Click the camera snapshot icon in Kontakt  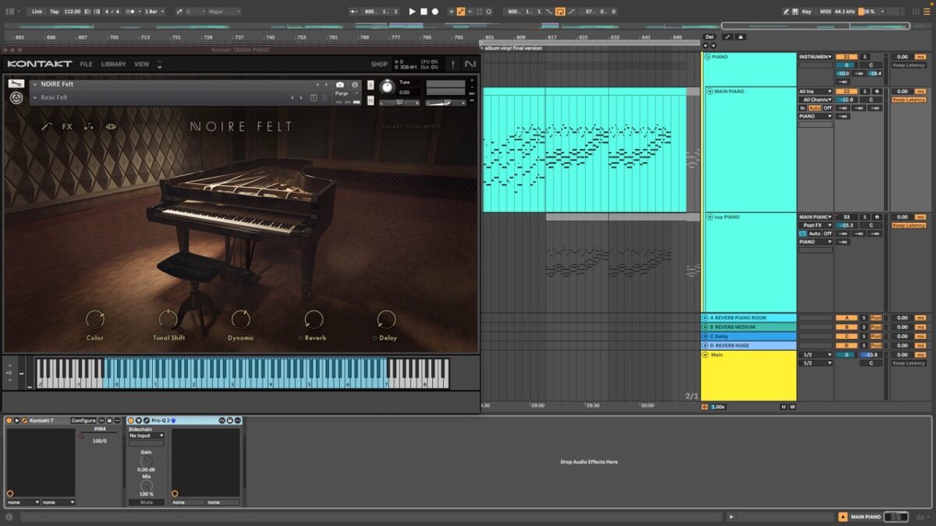340,84
